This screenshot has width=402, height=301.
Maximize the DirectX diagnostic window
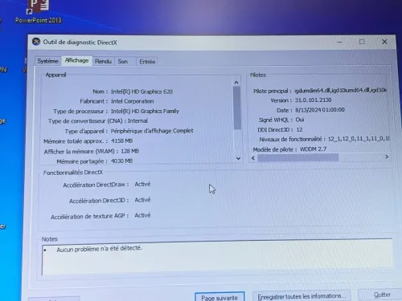362,42
